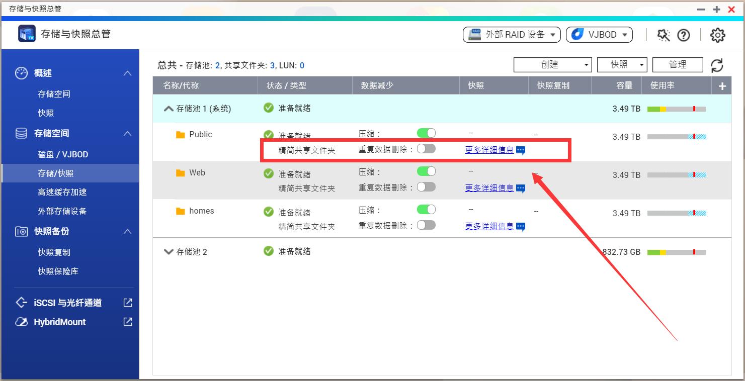Viewport: 745px width, 381px height.
Task: Enable deduplication for the Web folder
Action: 426,186
